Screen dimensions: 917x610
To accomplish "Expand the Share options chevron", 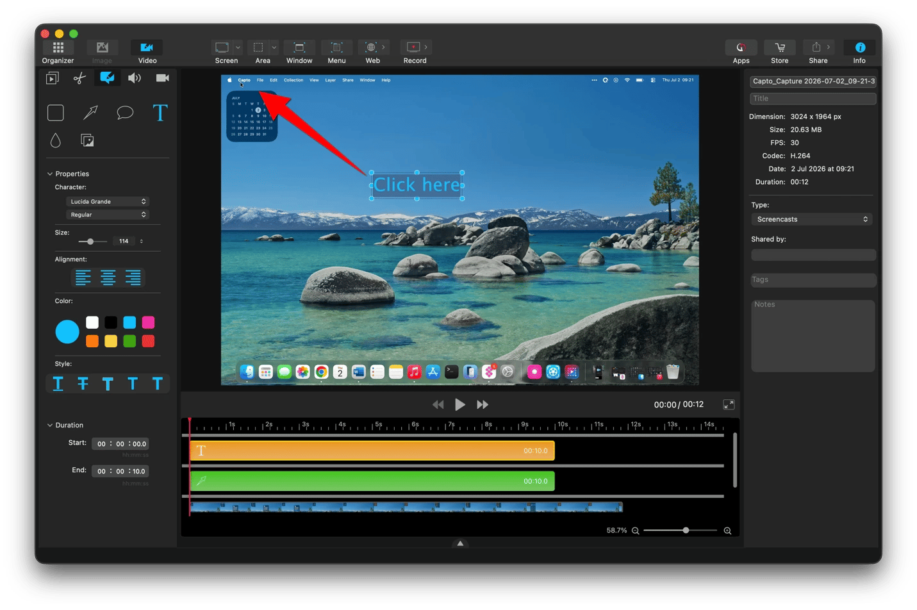I will tap(829, 47).
